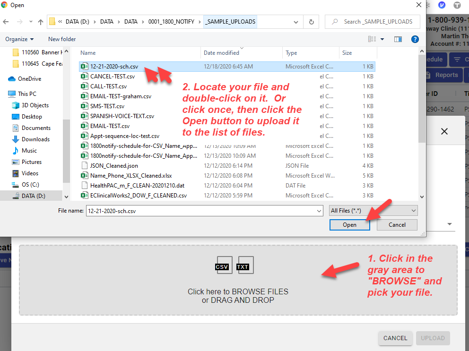Click the Refresh folder button
The image size is (469, 351).
(311, 22)
